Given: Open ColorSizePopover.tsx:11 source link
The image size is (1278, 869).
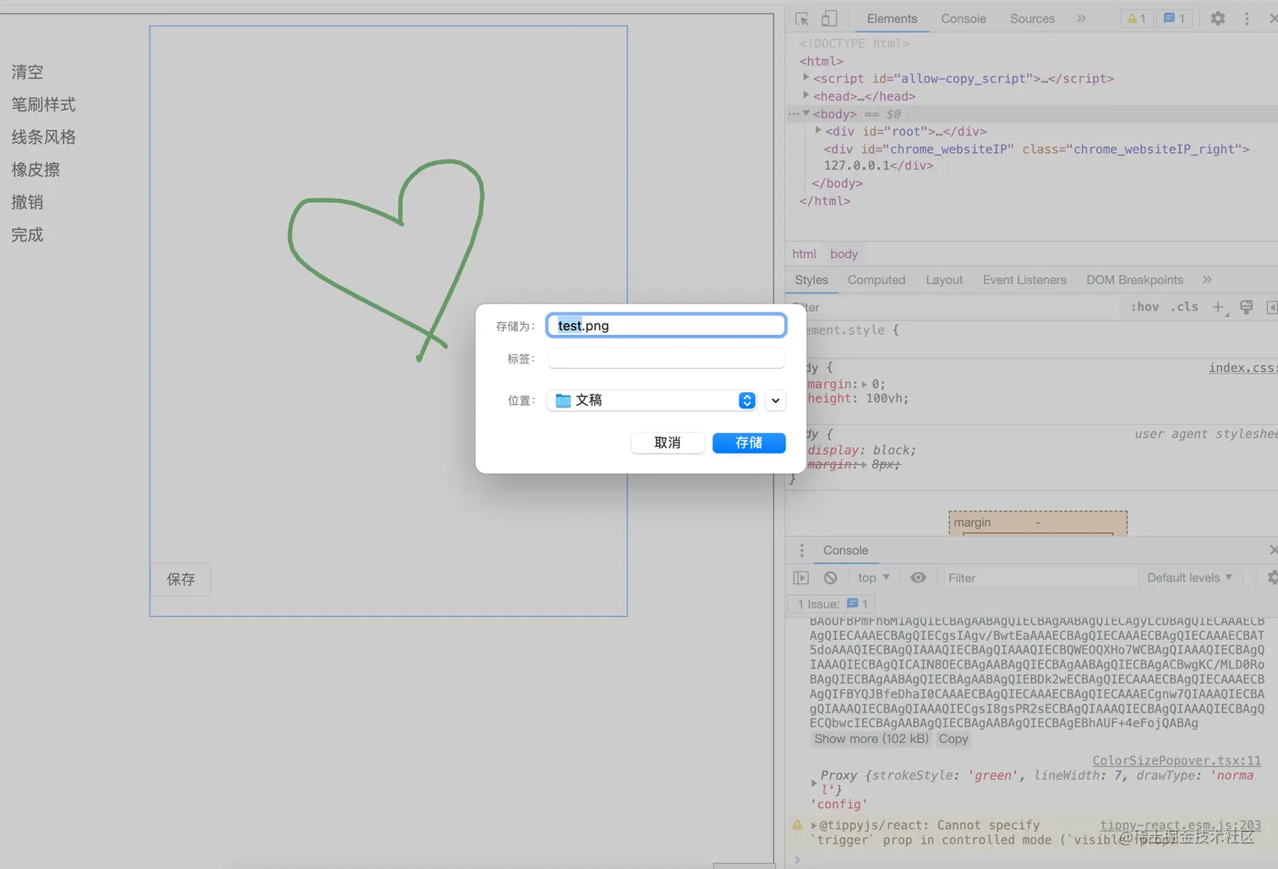Looking at the screenshot, I should tap(1177, 761).
